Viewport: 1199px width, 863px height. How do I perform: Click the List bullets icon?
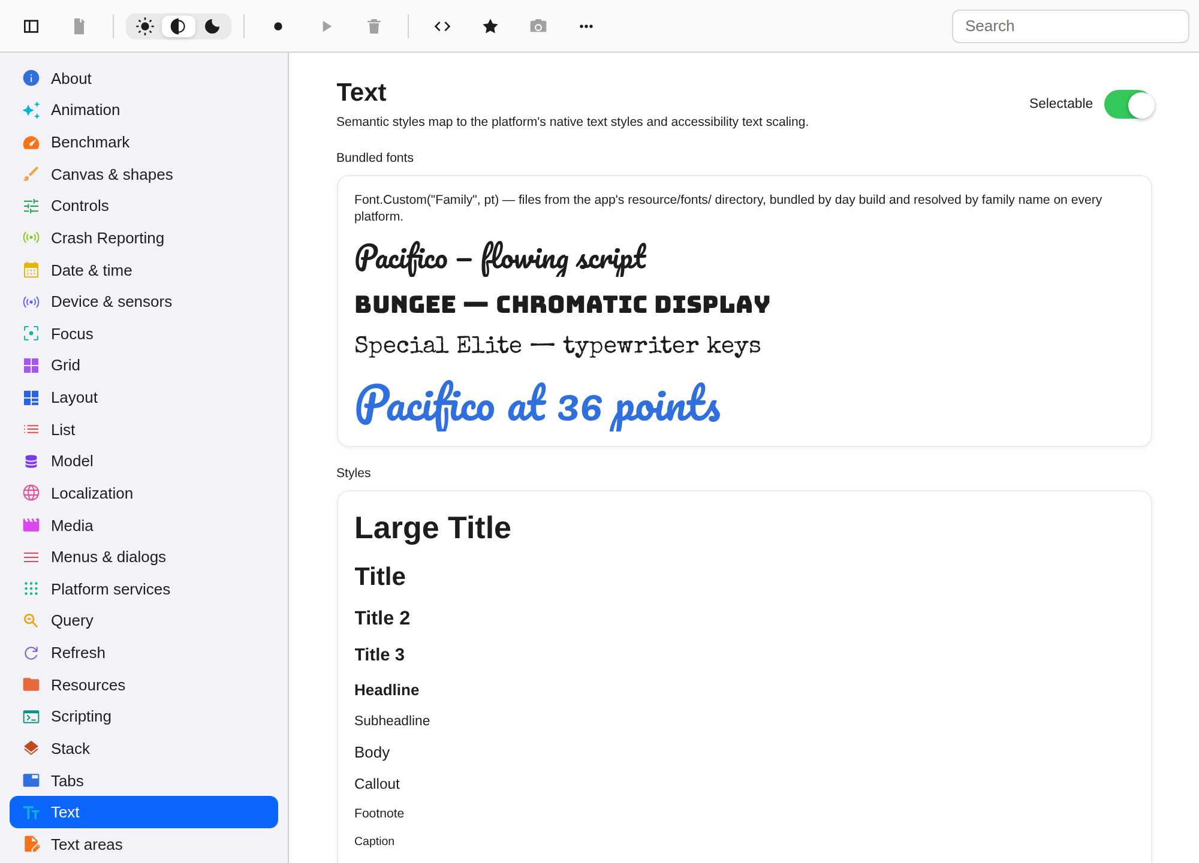(31, 430)
